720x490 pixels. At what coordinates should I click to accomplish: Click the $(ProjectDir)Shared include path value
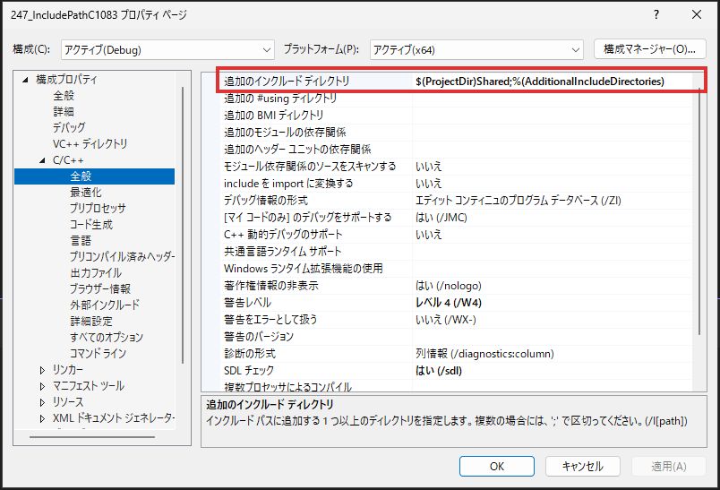click(539, 82)
